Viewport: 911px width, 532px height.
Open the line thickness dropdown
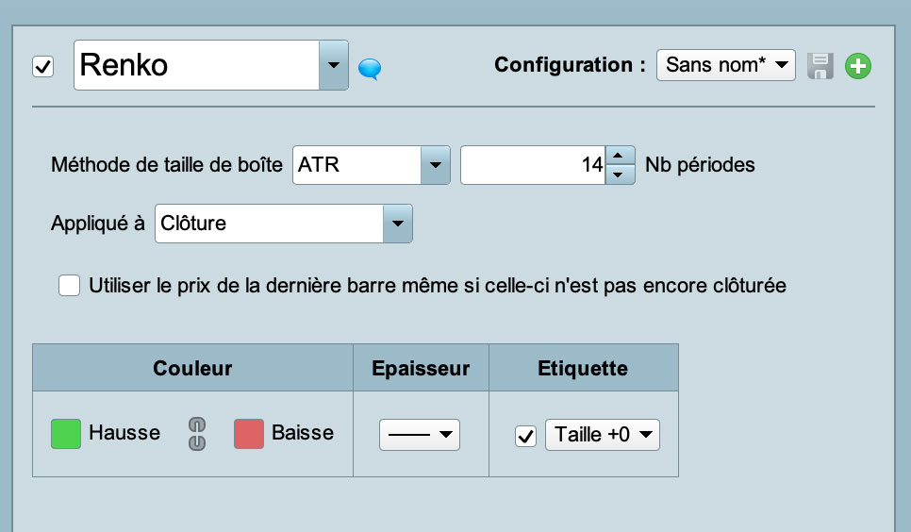pyautogui.click(x=419, y=435)
